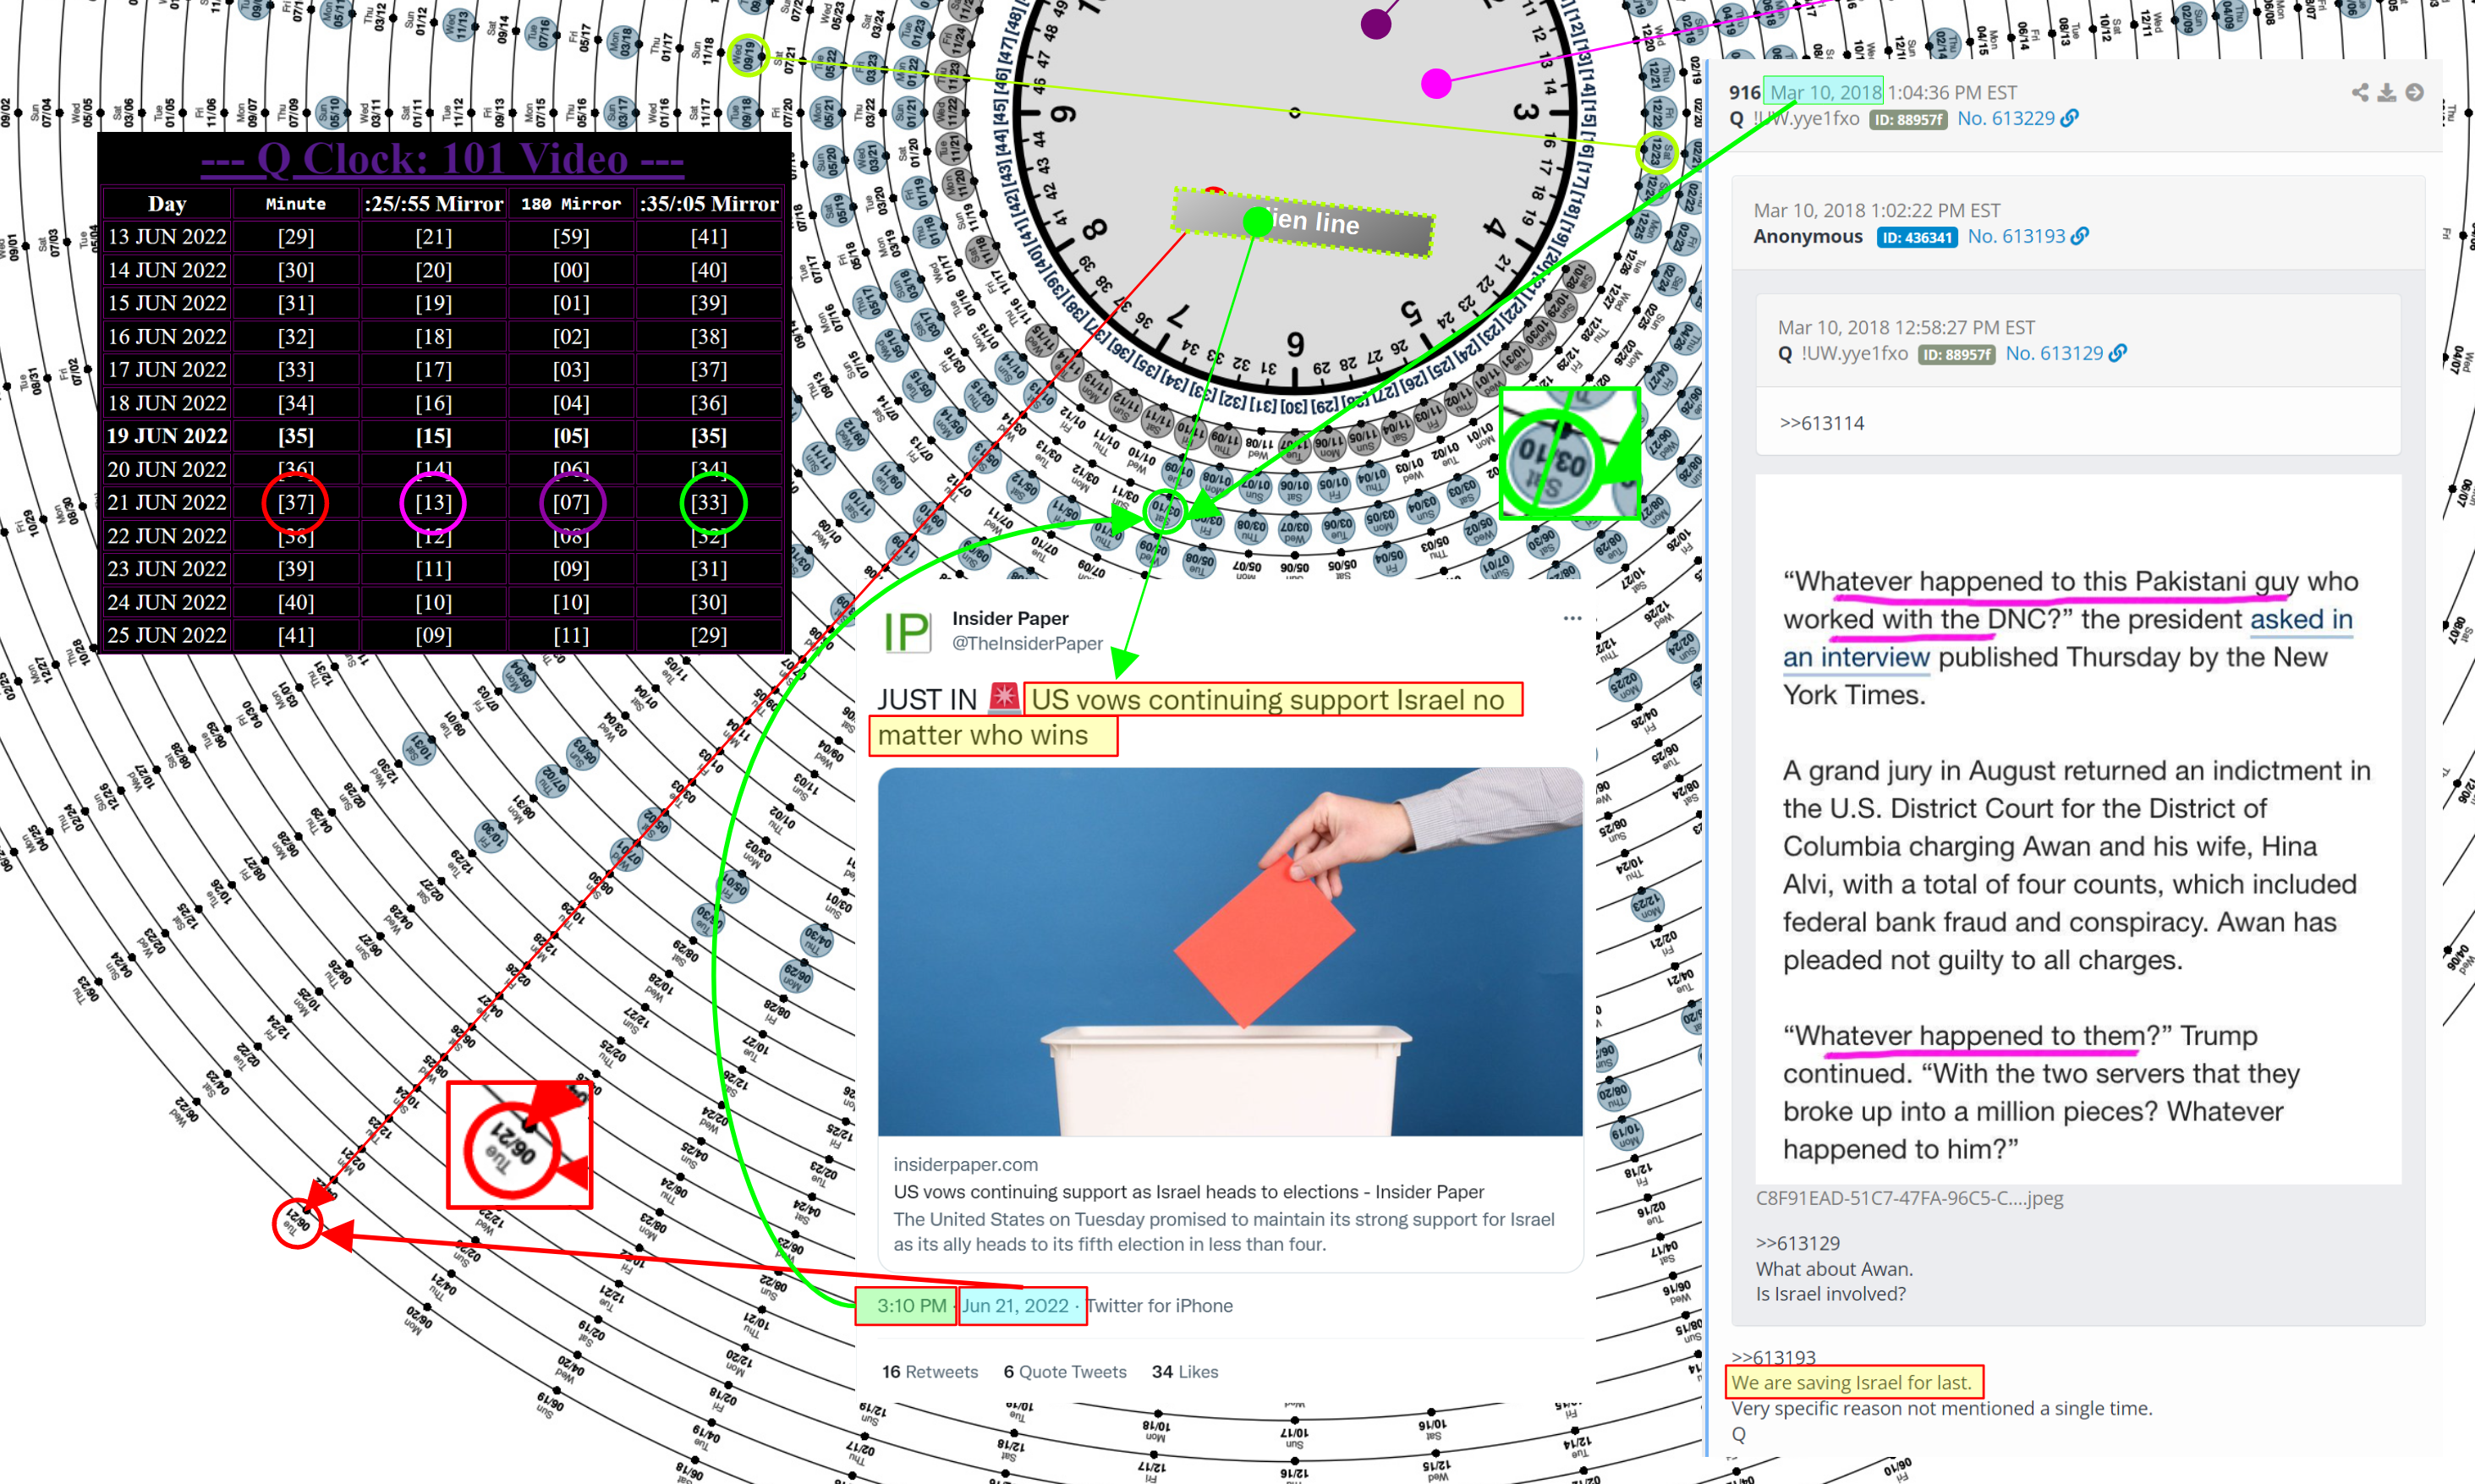Open the Pakistani guy article screenshot image

point(2078,829)
